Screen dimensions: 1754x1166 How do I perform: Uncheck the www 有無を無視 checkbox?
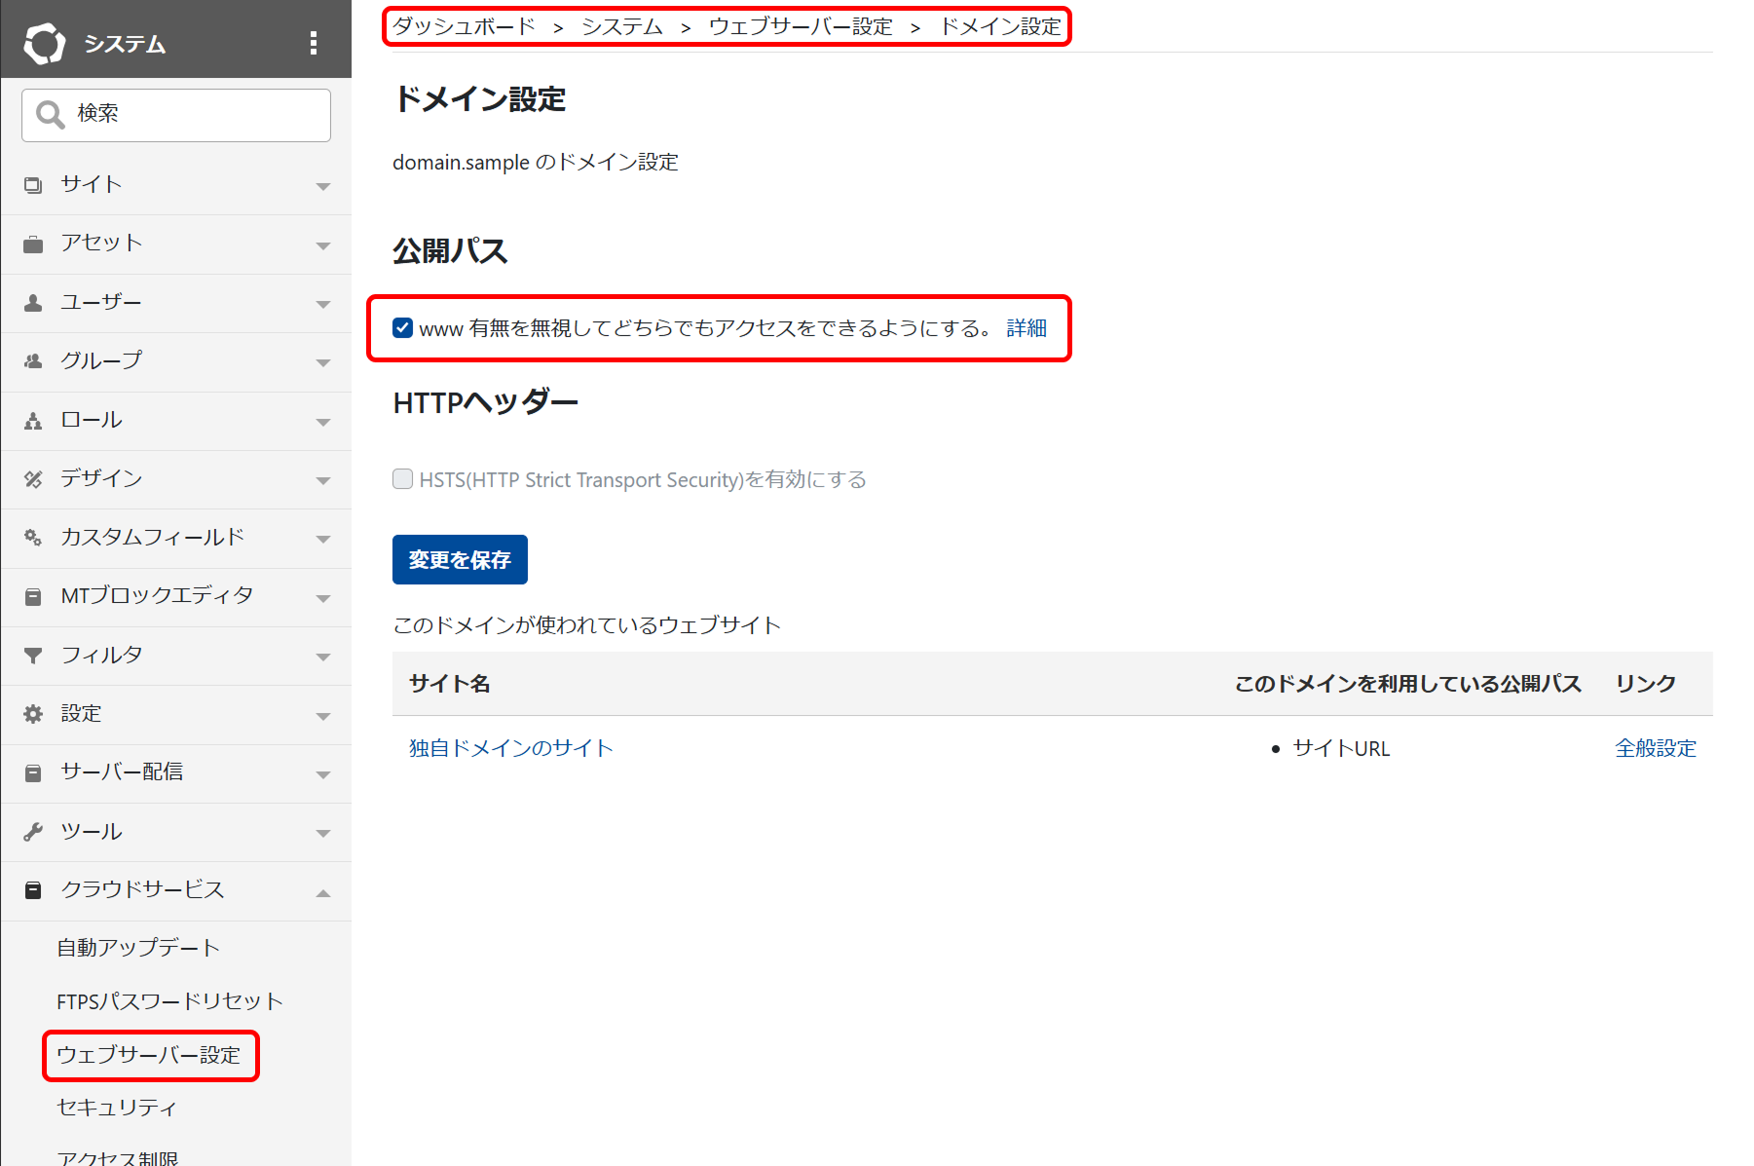(x=402, y=328)
